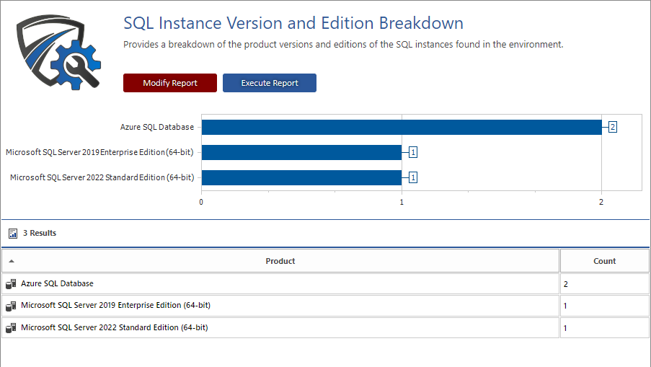The height and width of the screenshot is (367, 651).
Task: Click the database icon in the Azure SQL row
Action: [x=11, y=284]
